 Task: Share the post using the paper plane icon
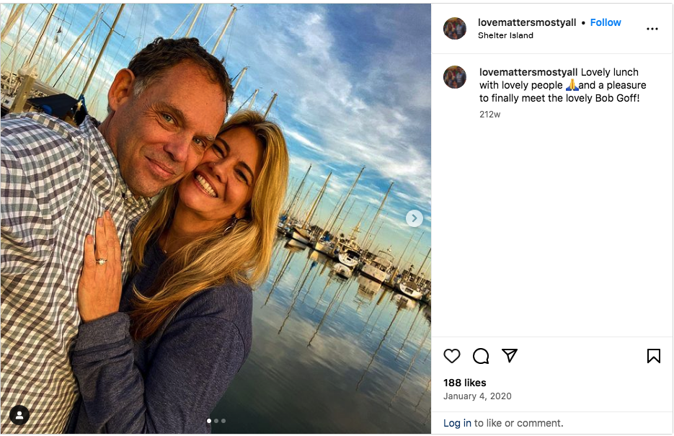point(510,355)
